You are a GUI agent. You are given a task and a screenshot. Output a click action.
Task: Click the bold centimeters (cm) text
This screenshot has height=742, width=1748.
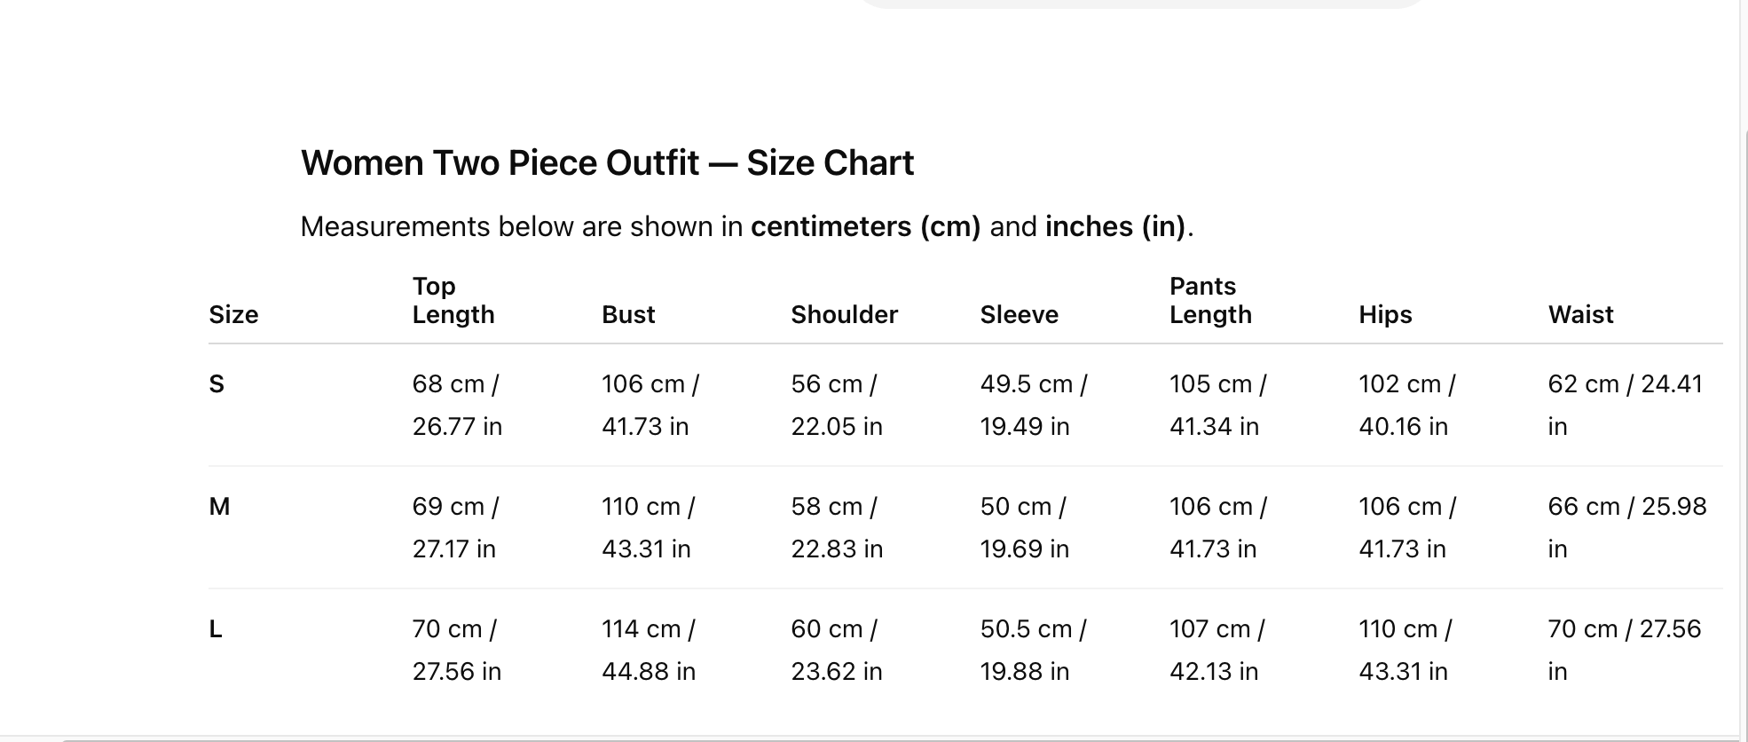(865, 227)
